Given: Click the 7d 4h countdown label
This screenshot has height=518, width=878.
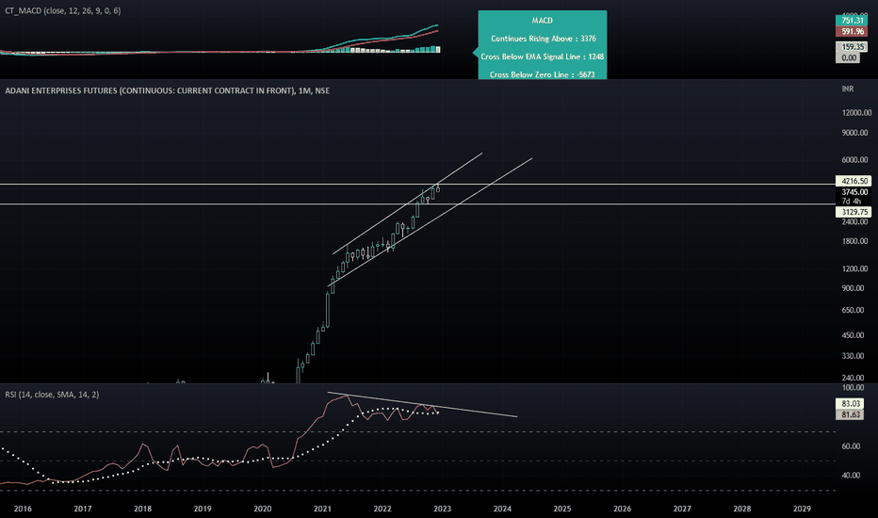Looking at the screenshot, I should click(851, 201).
